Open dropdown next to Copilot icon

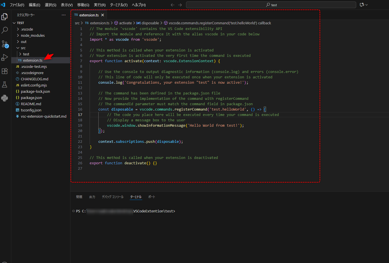[x=367, y=5]
